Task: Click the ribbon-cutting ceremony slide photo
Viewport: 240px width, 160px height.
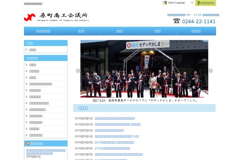Action: (144, 69)
